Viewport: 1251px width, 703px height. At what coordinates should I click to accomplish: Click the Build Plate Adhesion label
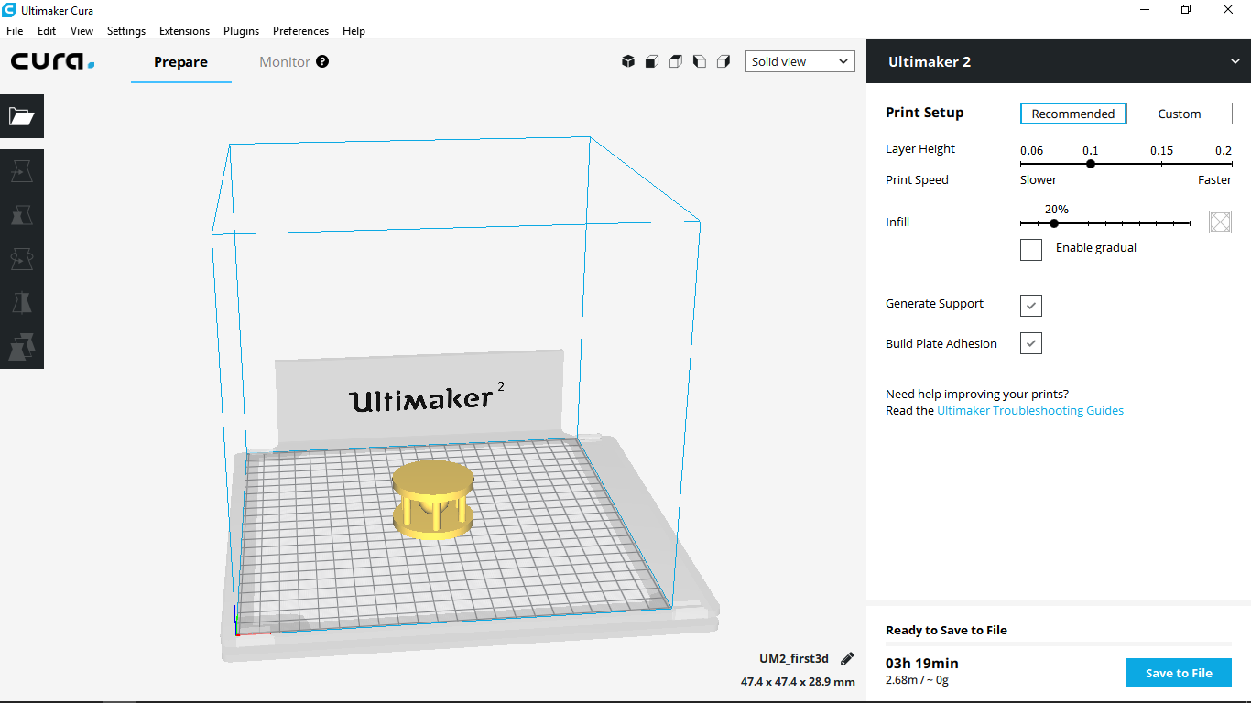941,343
